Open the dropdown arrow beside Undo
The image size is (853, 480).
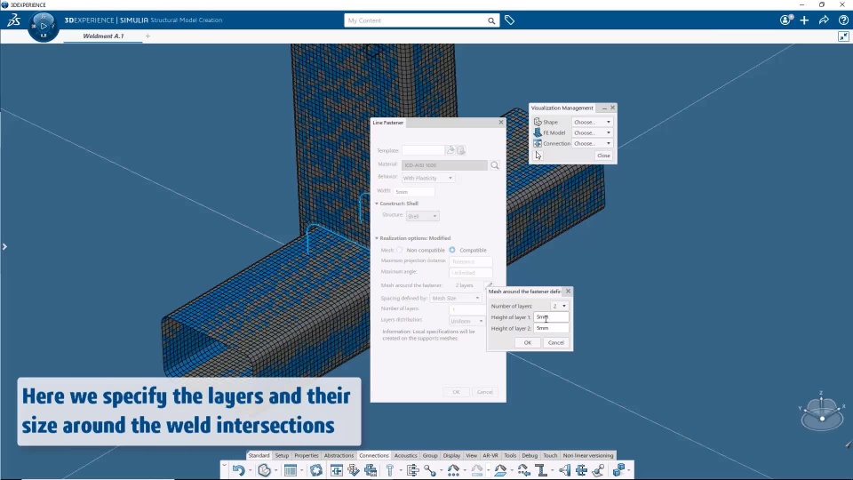tap(250, 471)
